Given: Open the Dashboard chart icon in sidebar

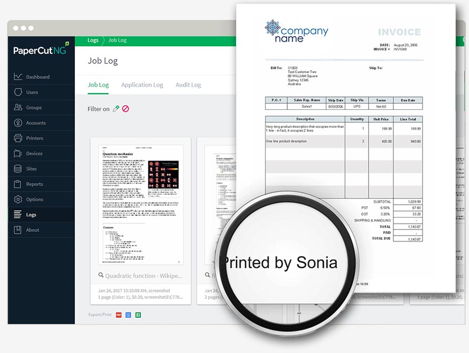Looking at the screenshot, I should [x=18, y=77].
